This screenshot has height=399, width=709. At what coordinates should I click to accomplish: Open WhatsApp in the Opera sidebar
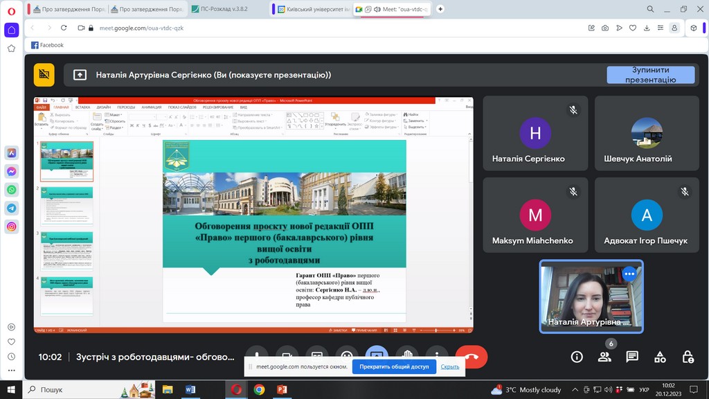click(x=12, y=189)
